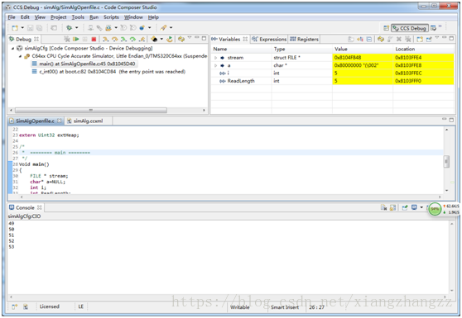Open the New button dropdown arrow
This screenshot has width=462, height=318.
(22, 27)
